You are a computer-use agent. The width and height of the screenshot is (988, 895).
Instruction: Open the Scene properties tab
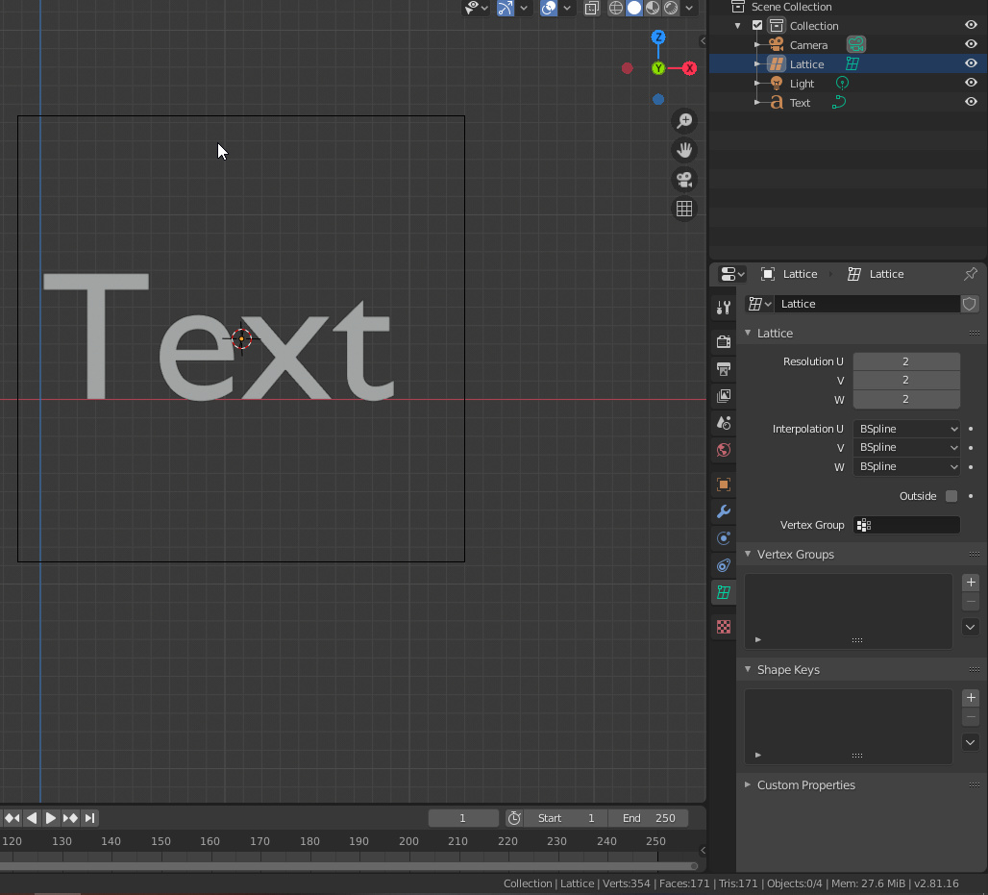coord(724,423)
